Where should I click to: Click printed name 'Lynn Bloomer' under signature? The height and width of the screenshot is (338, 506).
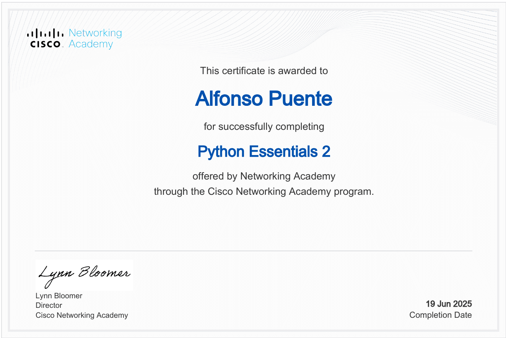(59, 296)
